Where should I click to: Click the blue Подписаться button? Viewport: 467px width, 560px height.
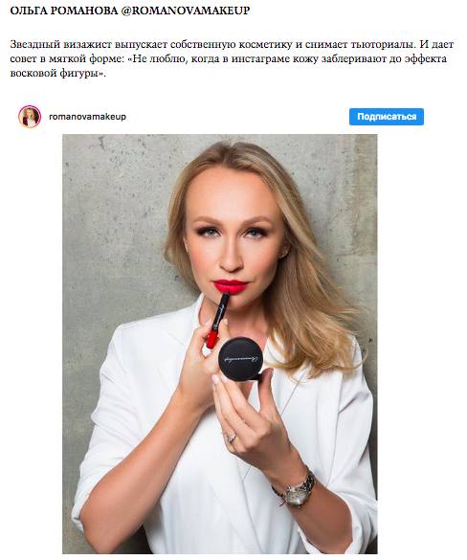point(387,117)
